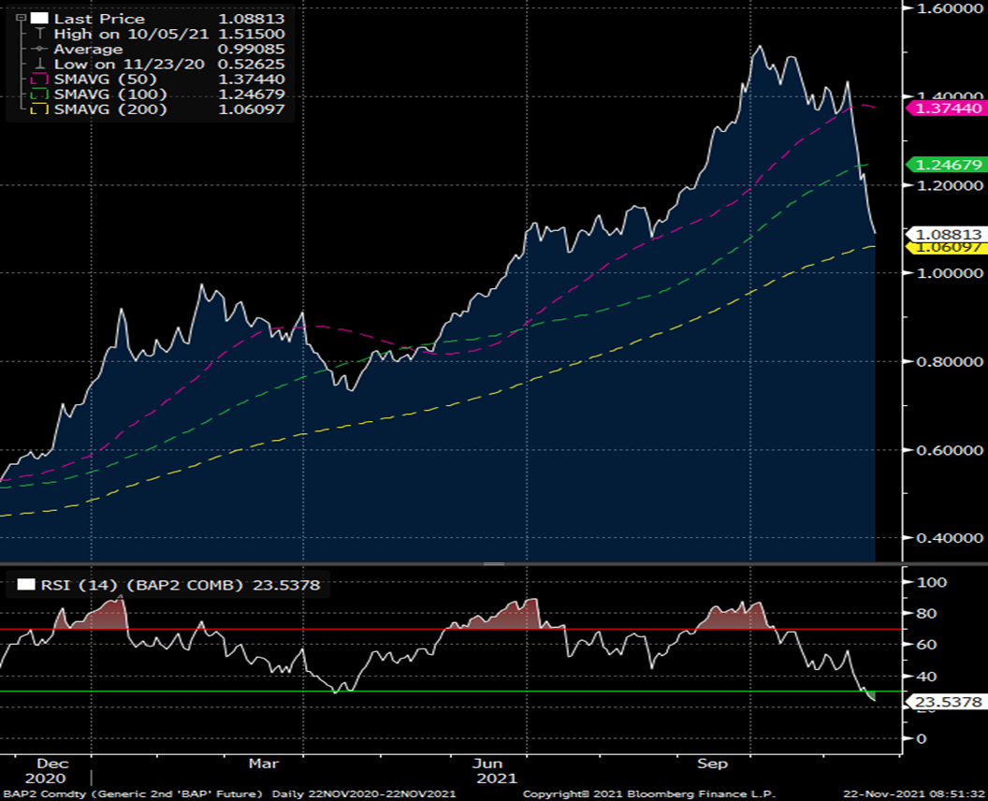
Task: Click the Dec label on time axis
Action: tap(52, 764)
